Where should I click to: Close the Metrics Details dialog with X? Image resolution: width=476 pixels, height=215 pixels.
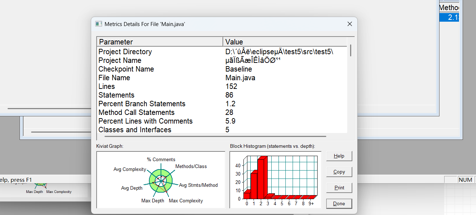349,24
